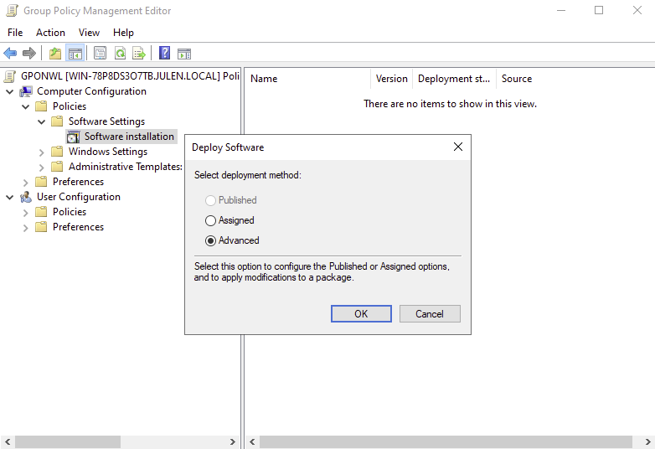
Task: Toggle the Show/Hide Console Tree icon
Action: [x=75, y=54]
